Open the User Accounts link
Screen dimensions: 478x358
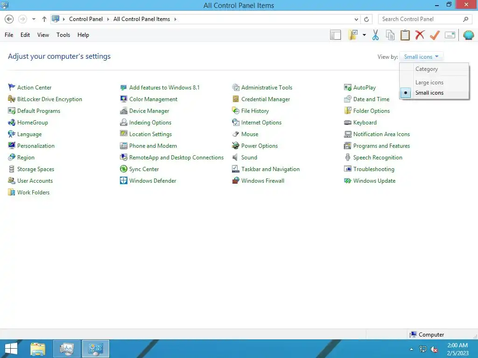35,181
